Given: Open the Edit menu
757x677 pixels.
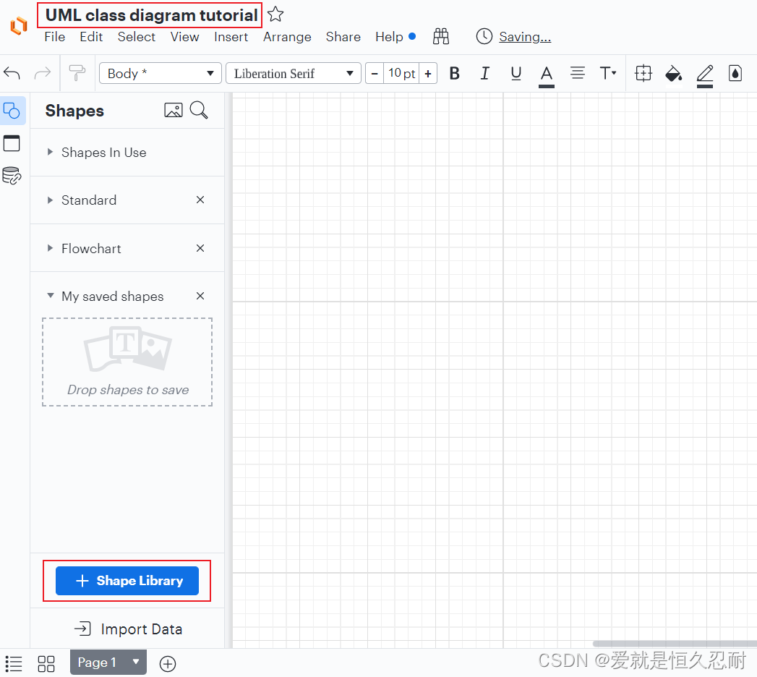Looking at the screenshot, I should (x=91, y=37).
